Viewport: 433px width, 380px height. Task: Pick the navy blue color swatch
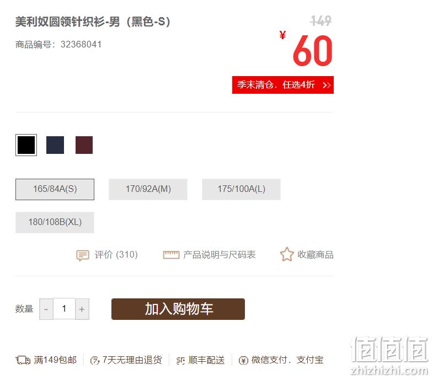[x=55, y=145]
